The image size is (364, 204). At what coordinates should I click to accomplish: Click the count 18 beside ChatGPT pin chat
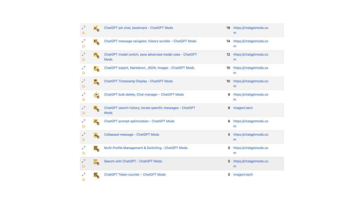pos(228,28)
